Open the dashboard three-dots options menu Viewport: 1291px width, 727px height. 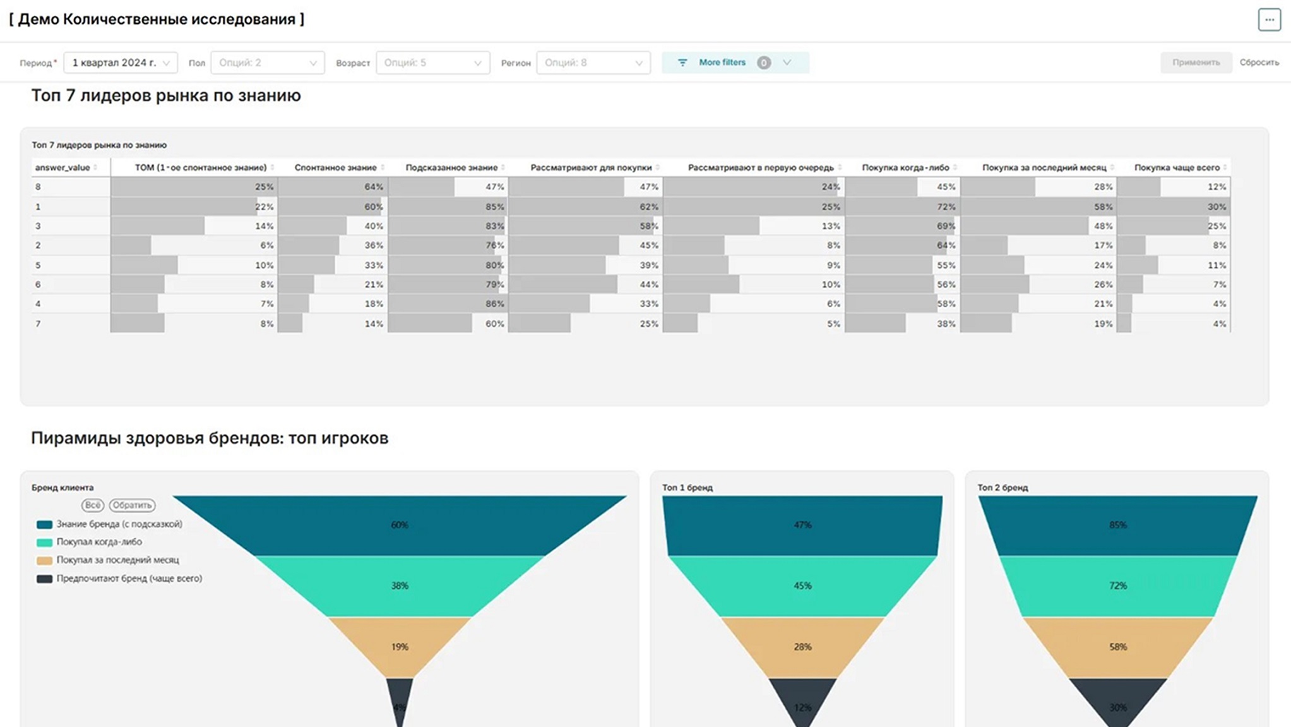coord(1269,20)
